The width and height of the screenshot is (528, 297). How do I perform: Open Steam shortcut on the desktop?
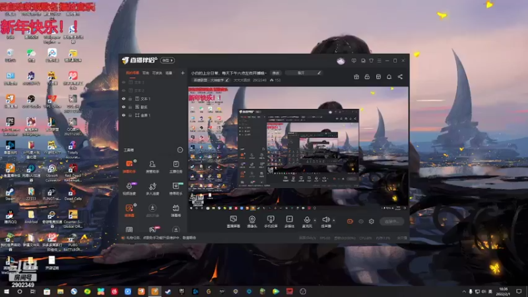tap(10, 194)
